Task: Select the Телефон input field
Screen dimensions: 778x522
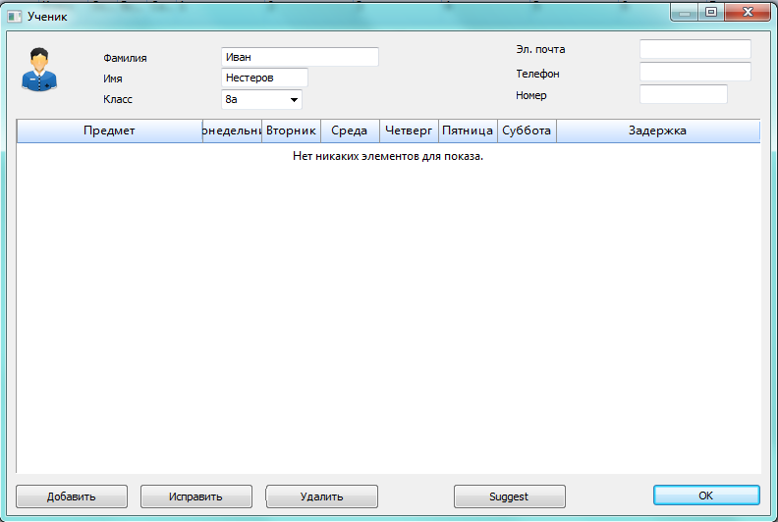Action: tap(695, 72)
